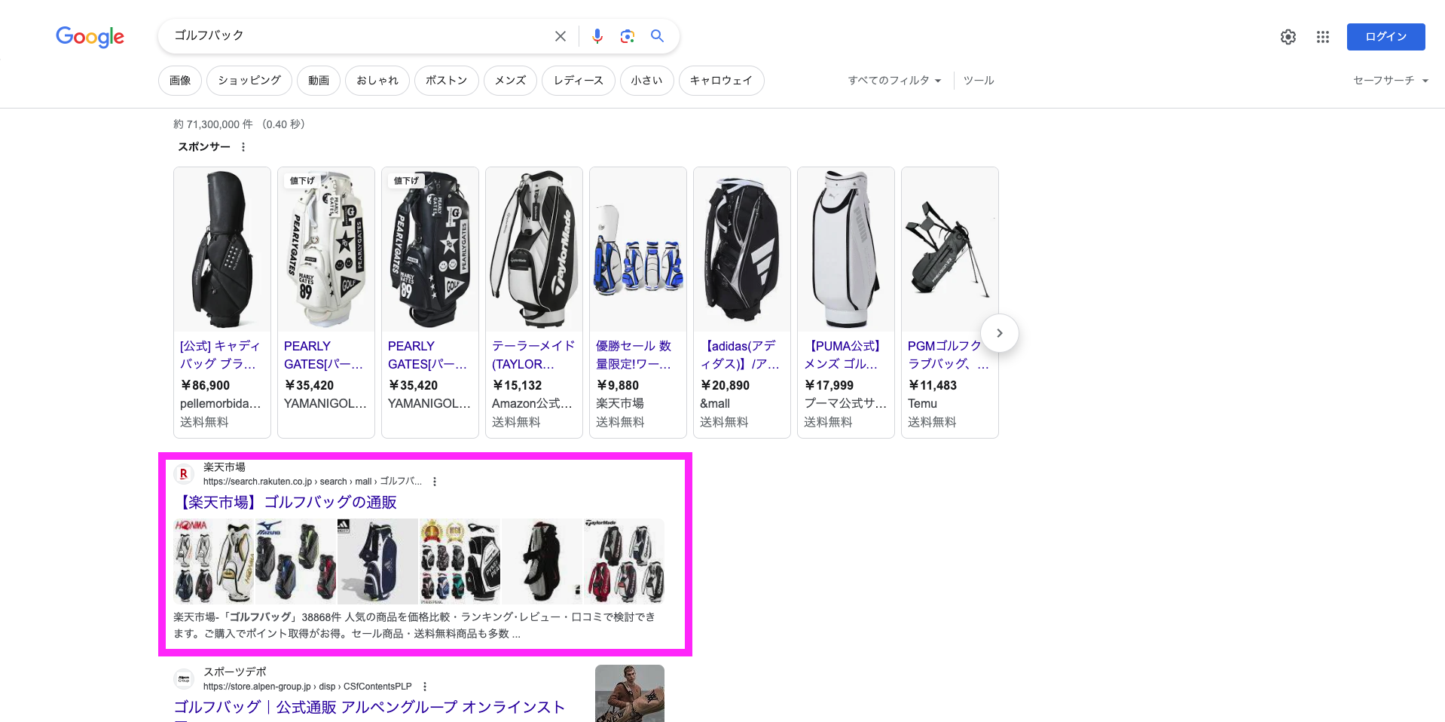
Task: Select メンズ filter chip
Action: [510, 81]
